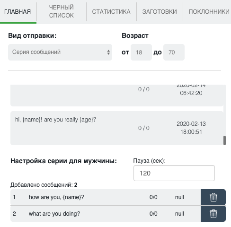
Task: Open the ЧЕРНЫЙ СПИСОК tab
Action: 62,11
